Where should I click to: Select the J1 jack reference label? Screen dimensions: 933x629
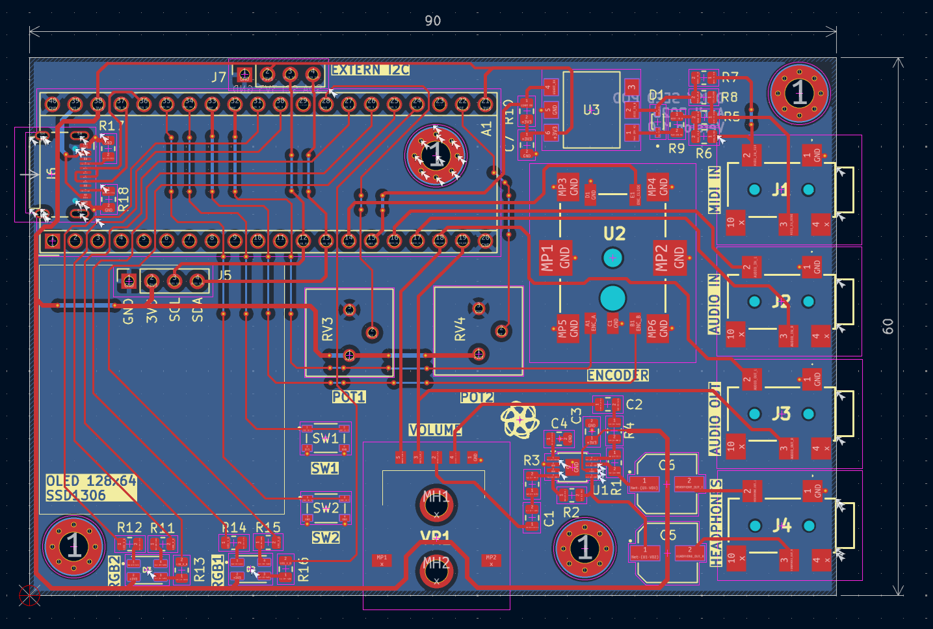pos(781,190)
